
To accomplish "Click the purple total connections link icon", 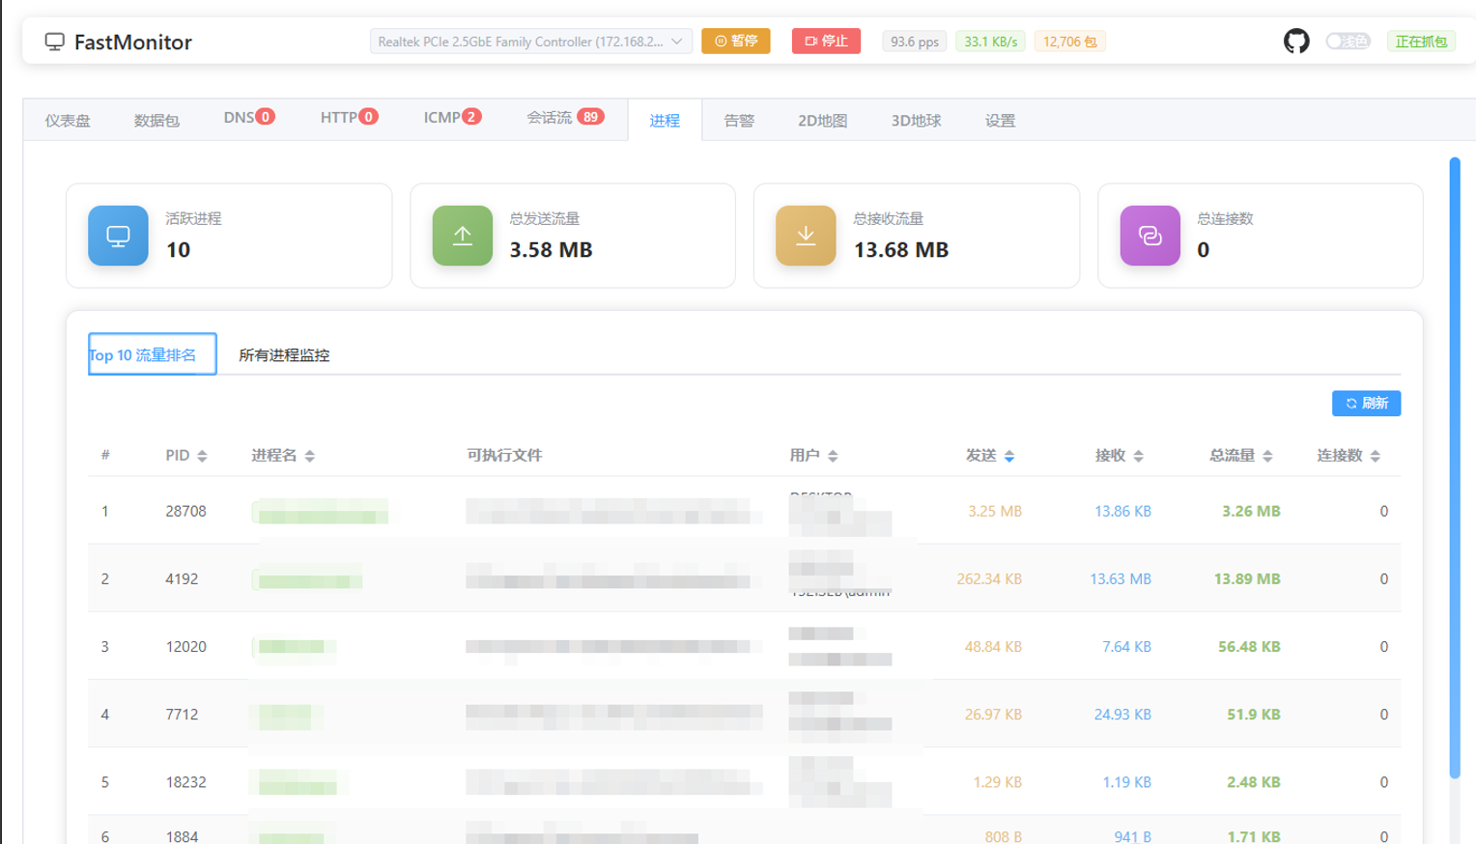I will 1150,236.
